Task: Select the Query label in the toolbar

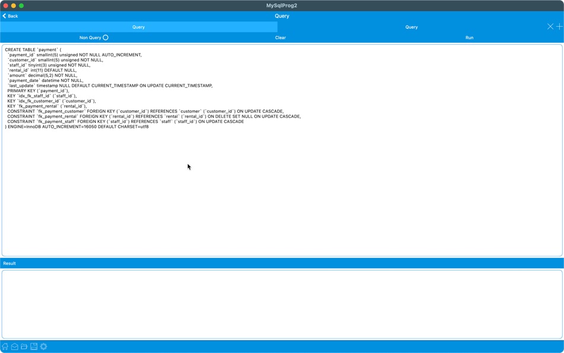Action: coord(281,15)
